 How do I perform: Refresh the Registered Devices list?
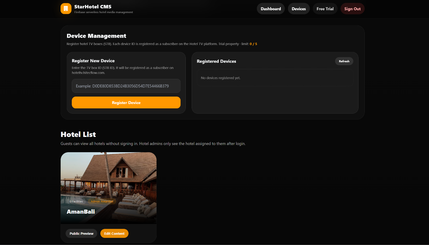click(344, 61)
